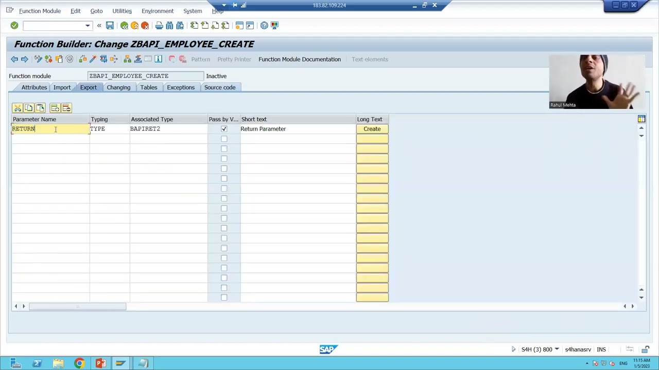Screen dimensions: 659x370
Task: Switch to the Attributes tab
Action: 34,87
